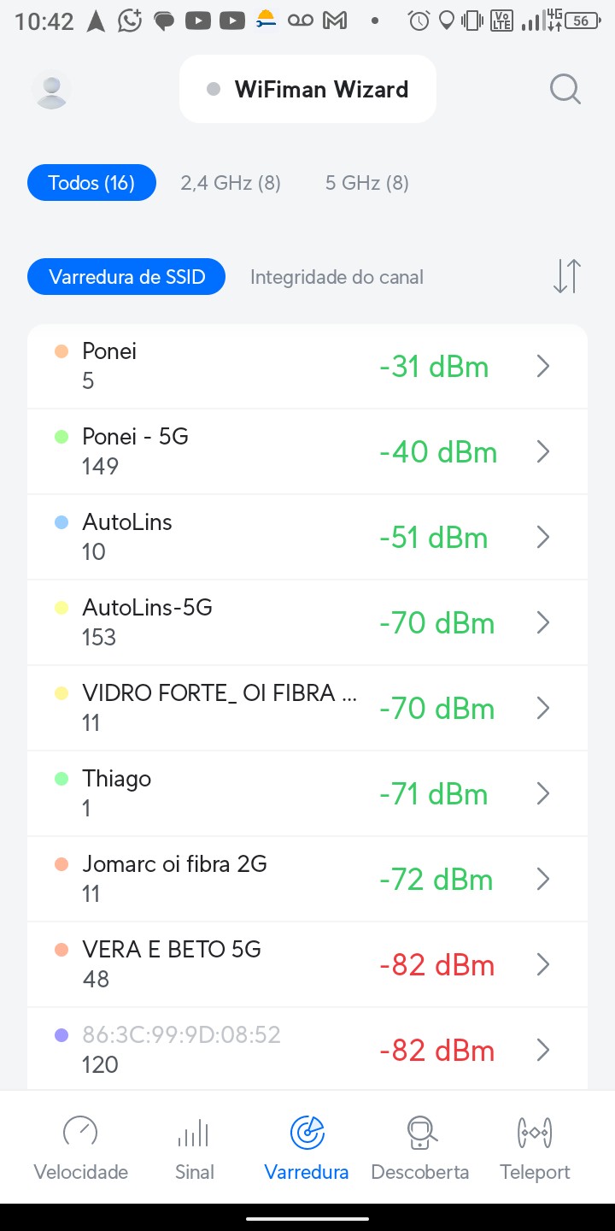This screenshot has height=1231, width=615.
Task: Select the hidden network 86:3C:99:9D:08:52
Action: click(x=181, y=1035)
